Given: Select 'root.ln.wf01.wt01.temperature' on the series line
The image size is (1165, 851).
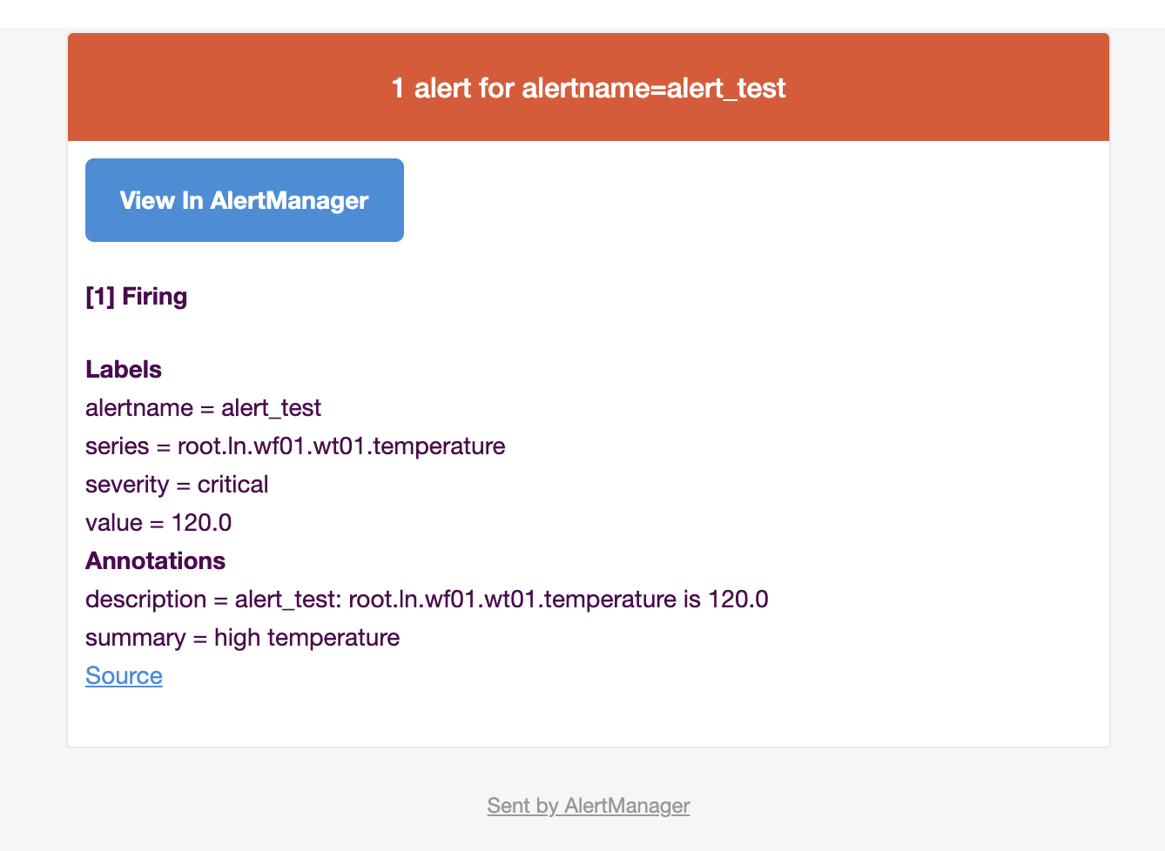Looking at the screenshot, I should pos(341,446).
